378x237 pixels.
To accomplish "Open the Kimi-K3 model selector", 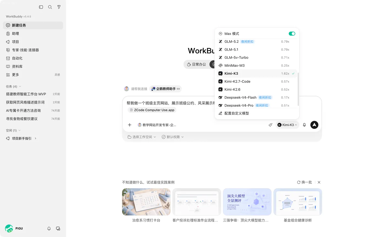I will pos(287,125).
